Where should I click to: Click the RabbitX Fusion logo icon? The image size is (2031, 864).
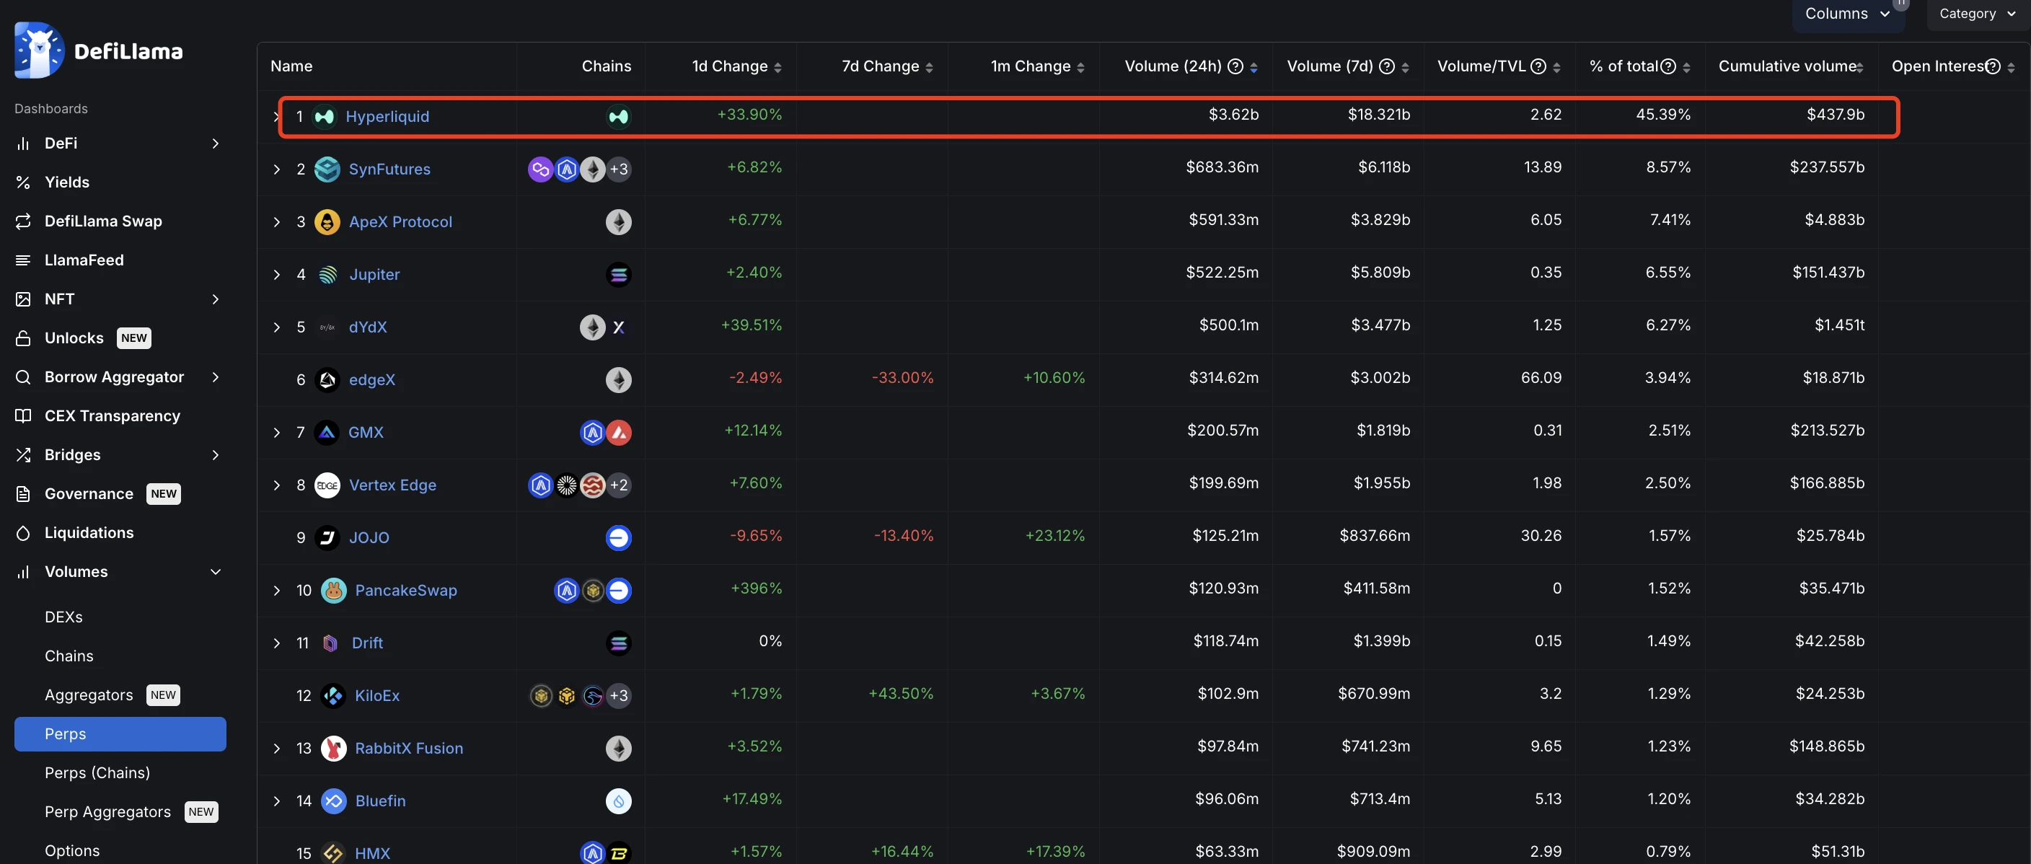click(333, 748)
